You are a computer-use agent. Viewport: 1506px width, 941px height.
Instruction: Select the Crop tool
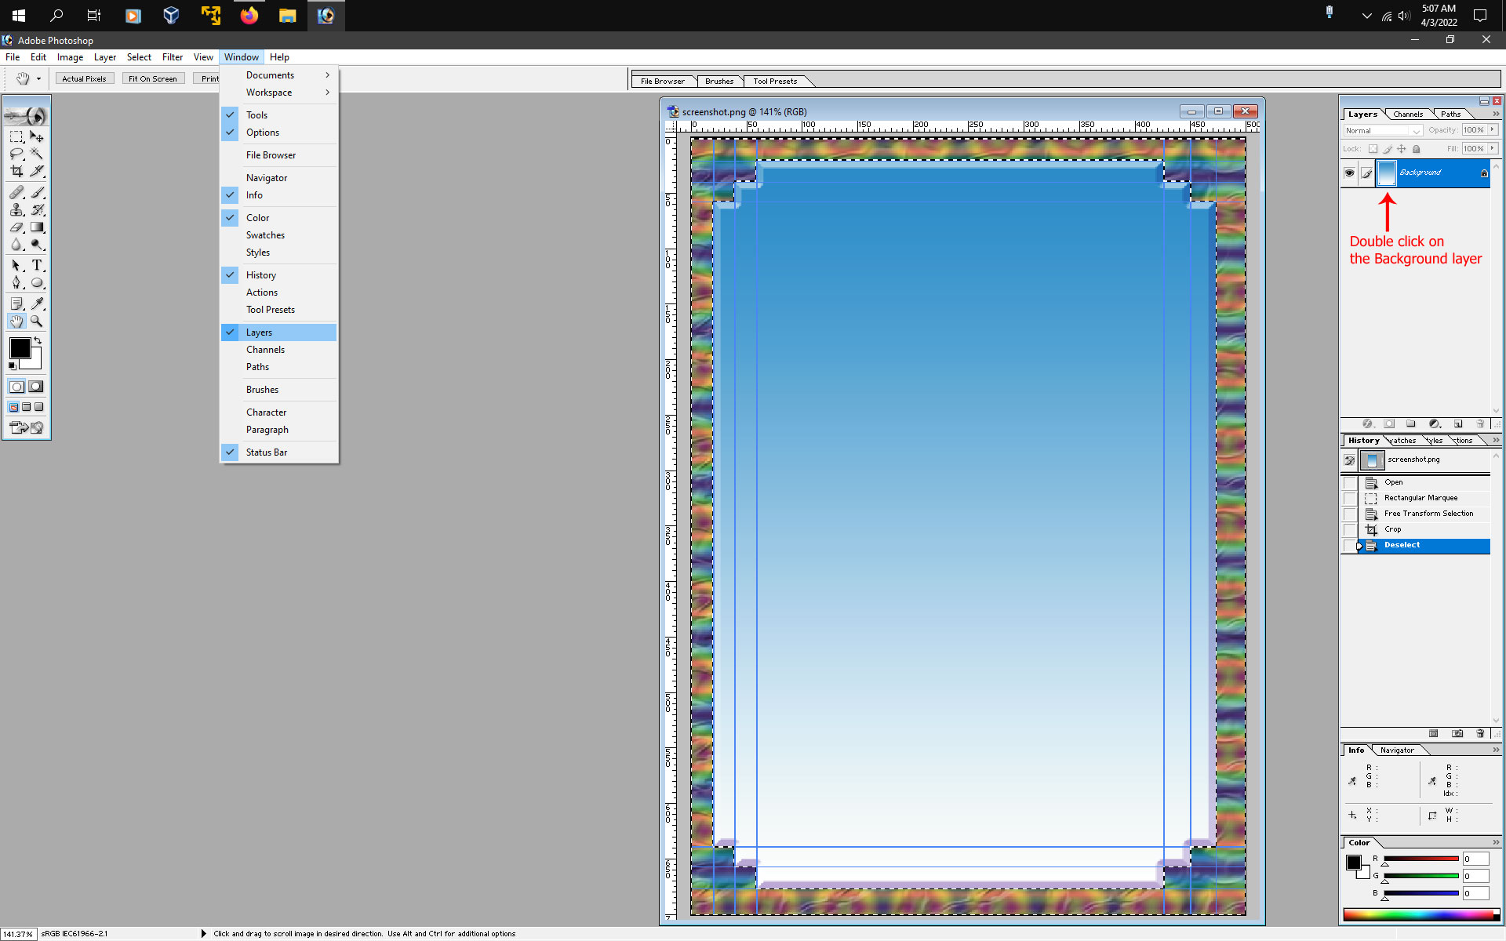[x=17, y=171]
